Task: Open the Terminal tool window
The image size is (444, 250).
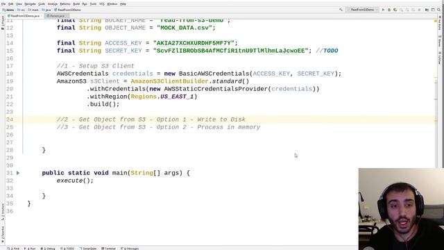Action: click(108, 249)
